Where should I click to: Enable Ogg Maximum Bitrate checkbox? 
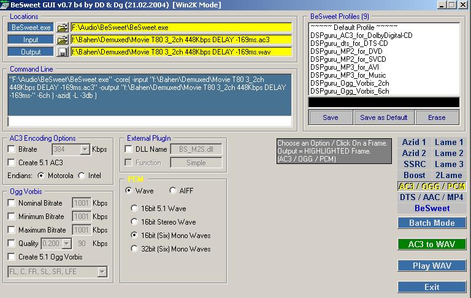click(12, 230)
